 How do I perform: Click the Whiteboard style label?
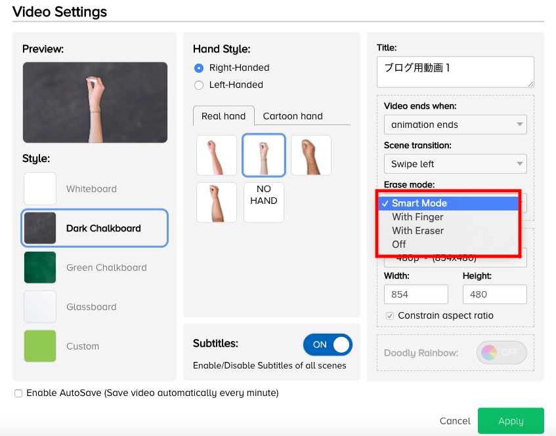(91, 189)
